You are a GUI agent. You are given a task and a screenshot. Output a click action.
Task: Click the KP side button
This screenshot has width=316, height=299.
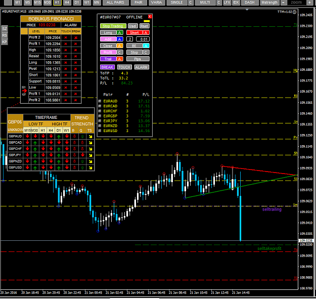coord(5,41)
